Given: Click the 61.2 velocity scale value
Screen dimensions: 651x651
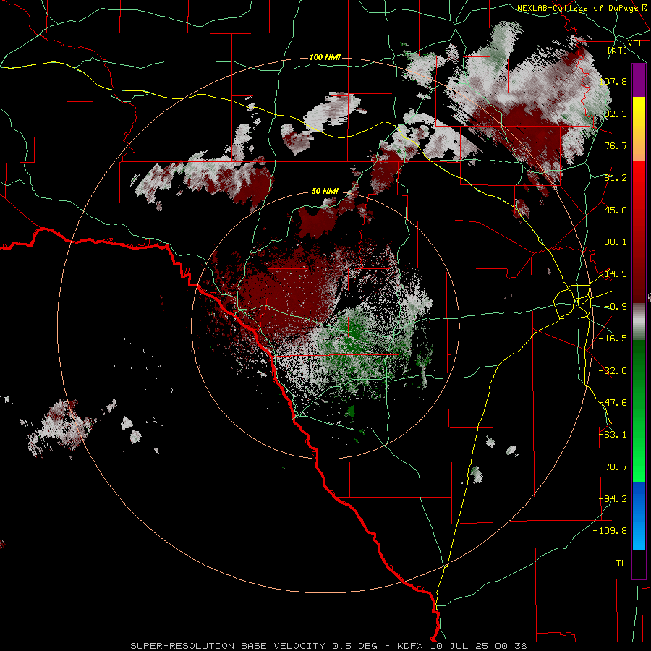Looking at the screenshot, I should coord(616,178).
